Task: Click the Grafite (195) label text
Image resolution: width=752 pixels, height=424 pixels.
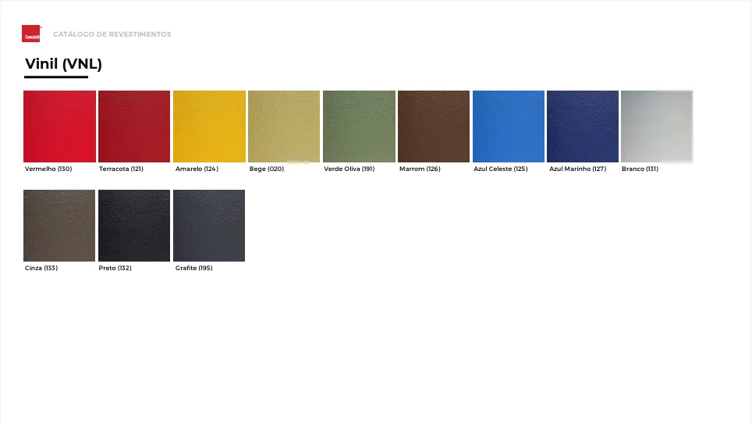Action: [193, 268]
